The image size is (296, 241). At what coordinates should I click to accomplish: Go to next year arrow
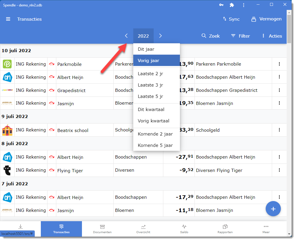pyautogui.click(x=160, y=36)
